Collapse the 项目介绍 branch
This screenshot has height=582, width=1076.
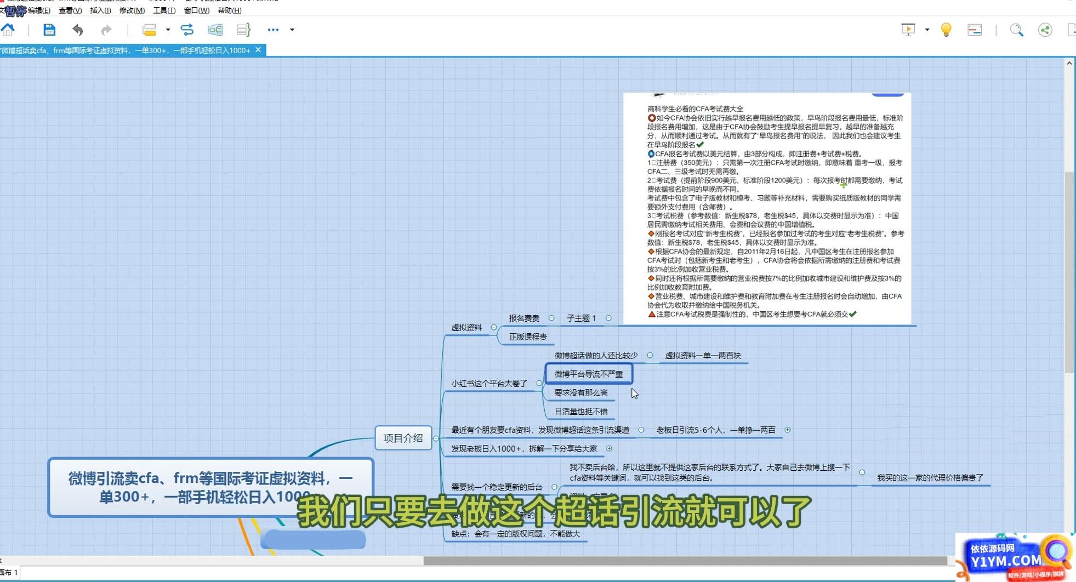click(x=436, y=438)
